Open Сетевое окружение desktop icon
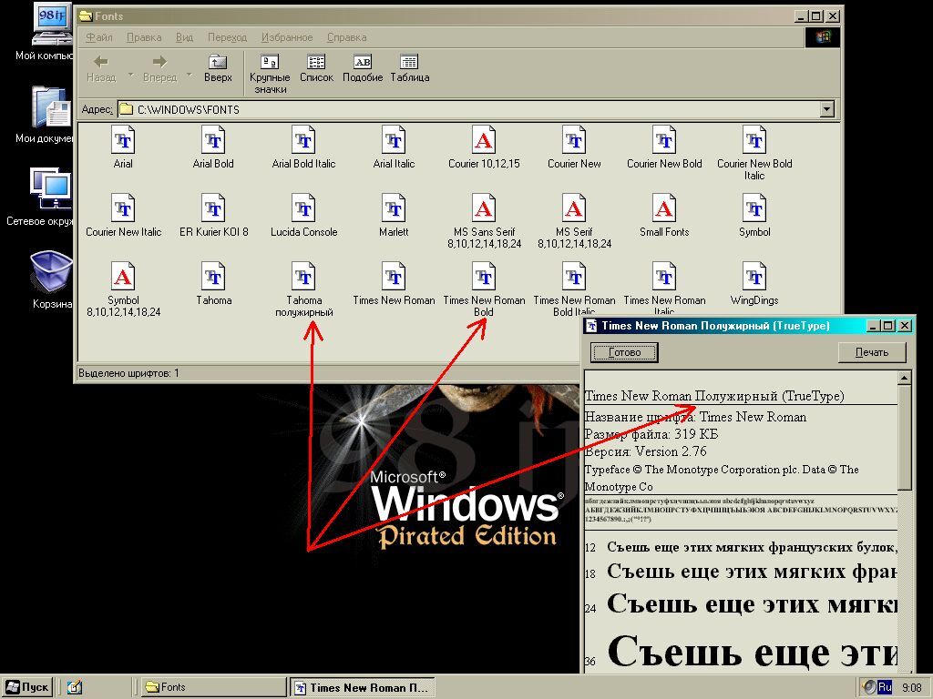 50,198
